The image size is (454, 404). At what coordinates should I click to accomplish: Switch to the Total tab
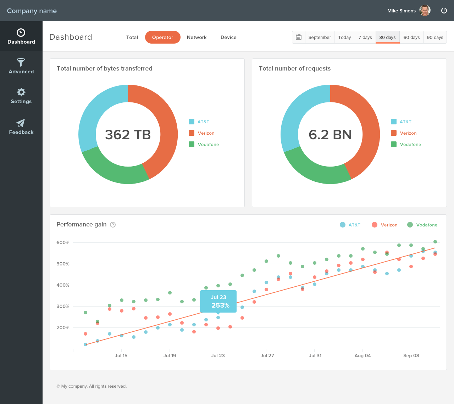tap(132, 37)
